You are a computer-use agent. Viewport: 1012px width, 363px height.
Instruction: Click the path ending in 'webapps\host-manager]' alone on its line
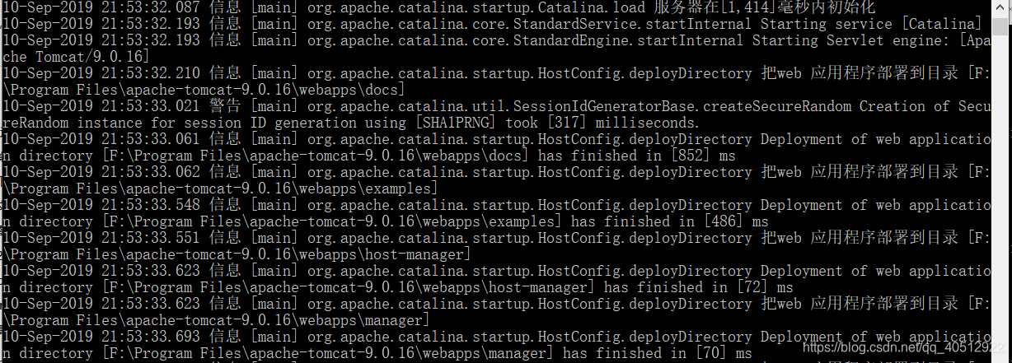pyautogui.click(x=237, y=254)
